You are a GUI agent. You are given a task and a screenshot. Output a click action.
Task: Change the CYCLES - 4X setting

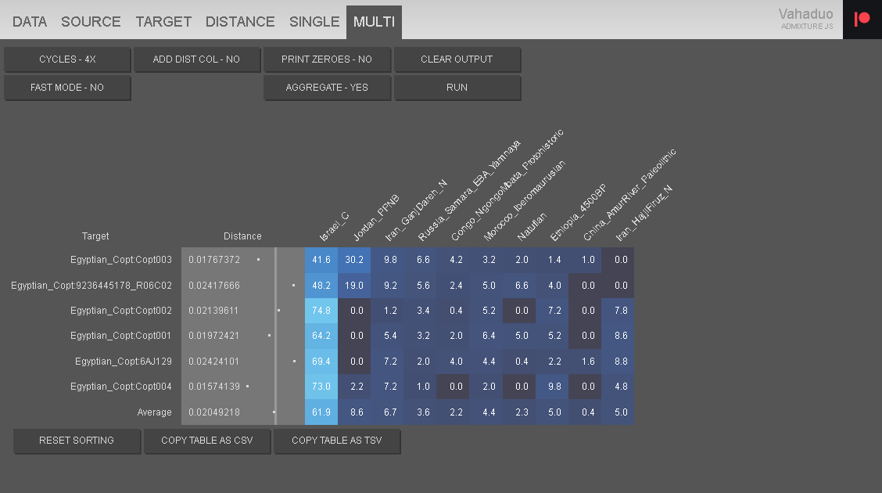pos(67,59)
